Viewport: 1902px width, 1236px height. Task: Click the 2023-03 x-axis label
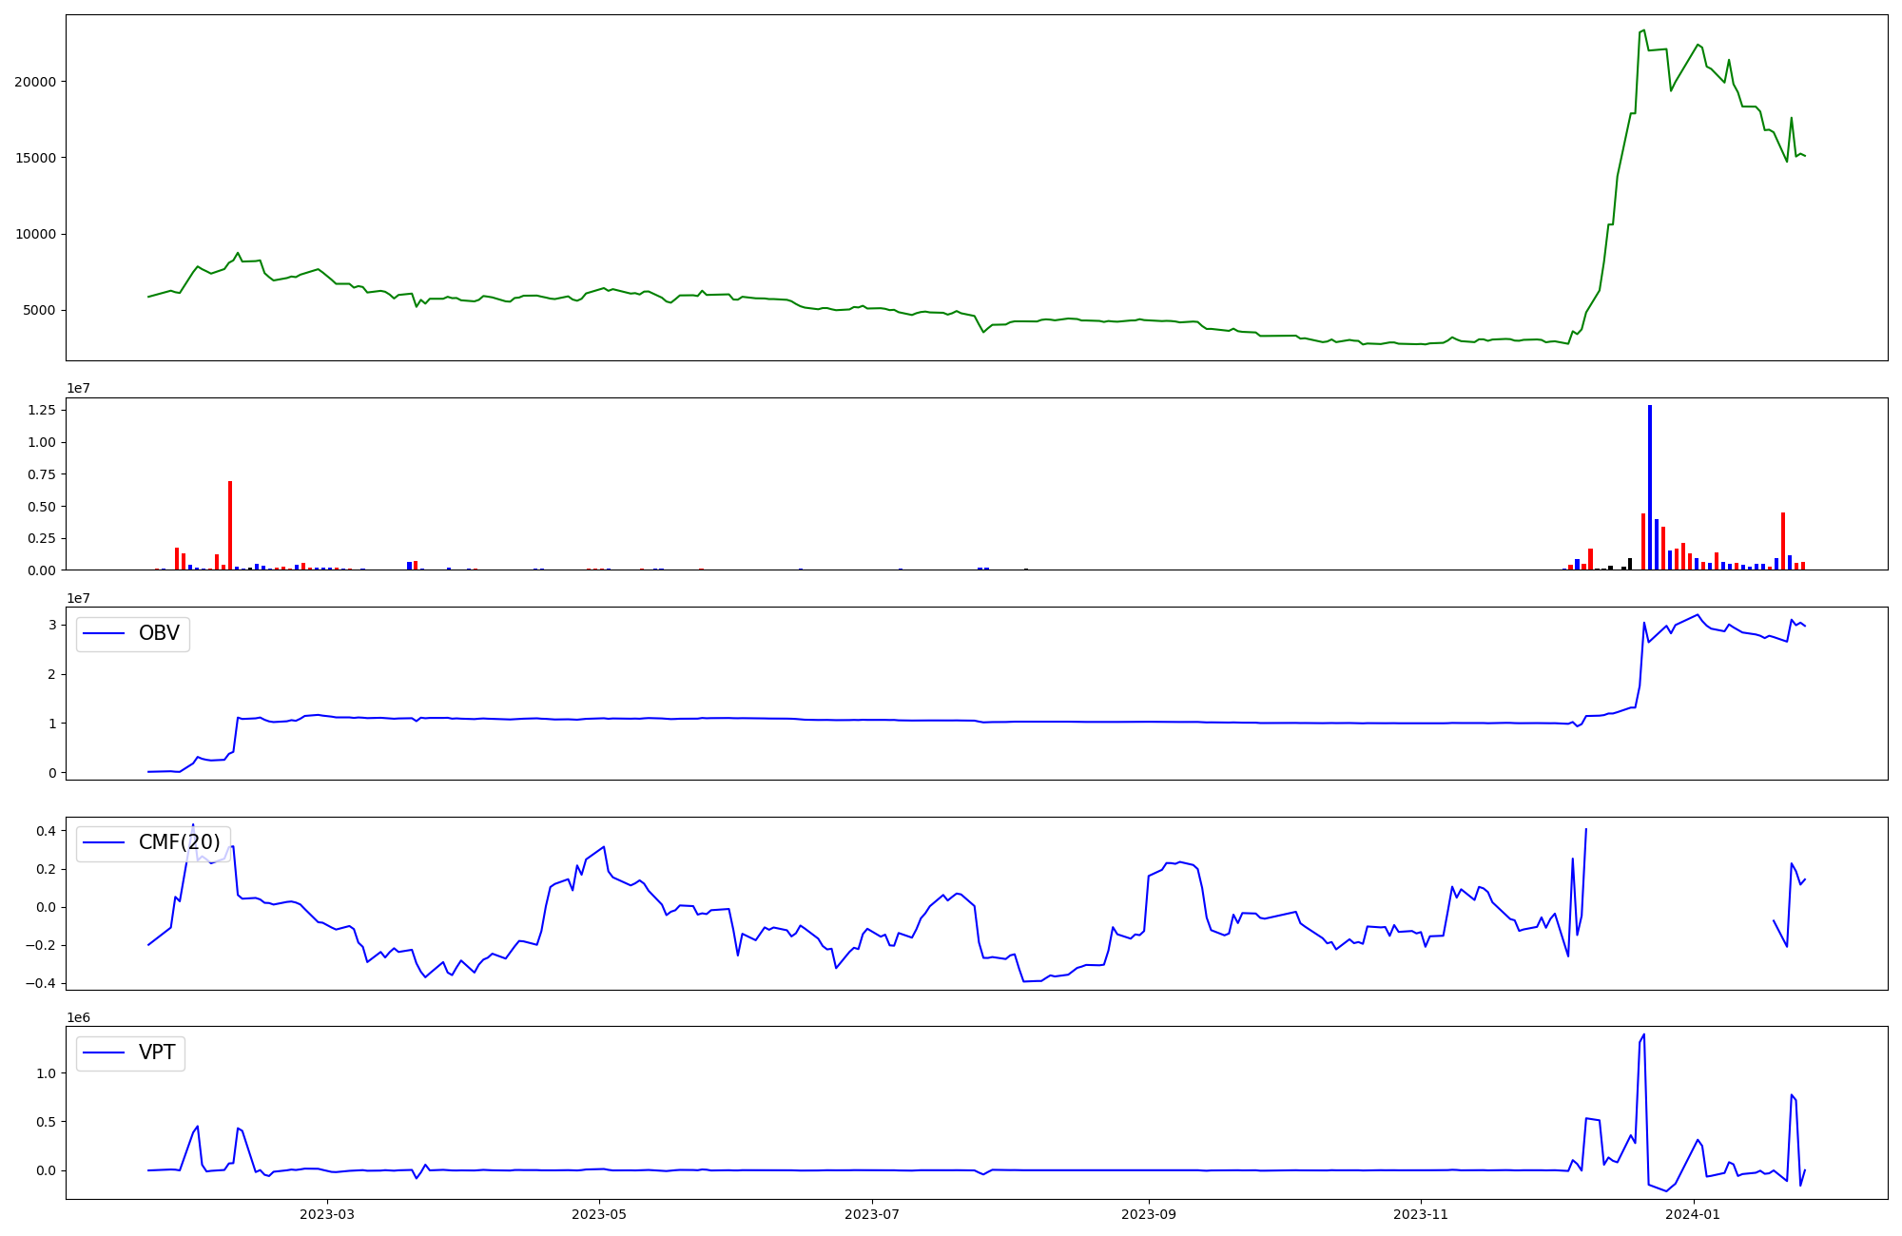[327, 1214]
